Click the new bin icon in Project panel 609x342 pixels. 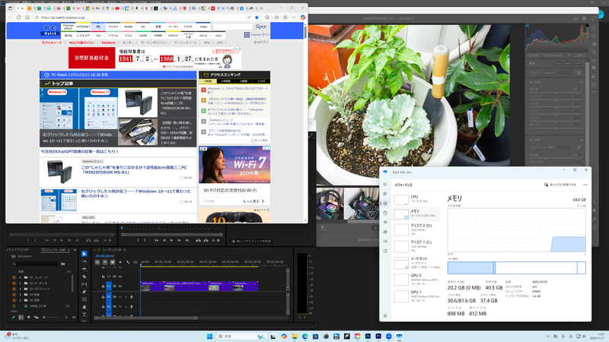[x=62, y=264]
